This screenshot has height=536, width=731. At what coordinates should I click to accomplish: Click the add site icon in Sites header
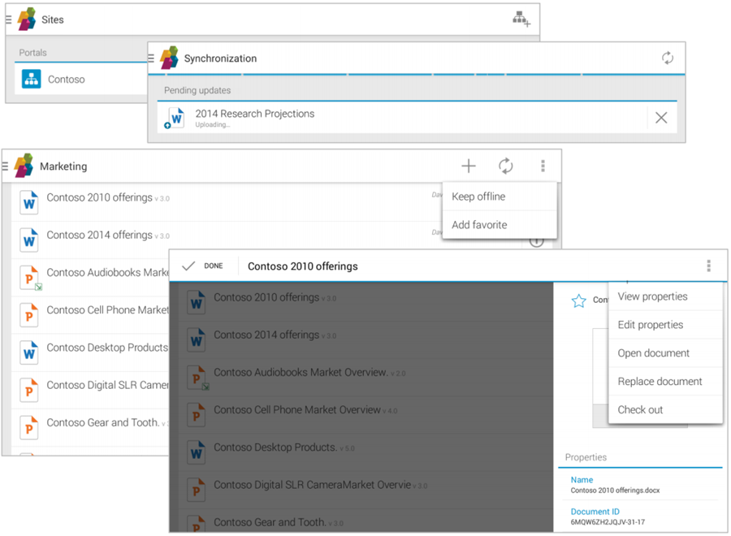[521, 19]
